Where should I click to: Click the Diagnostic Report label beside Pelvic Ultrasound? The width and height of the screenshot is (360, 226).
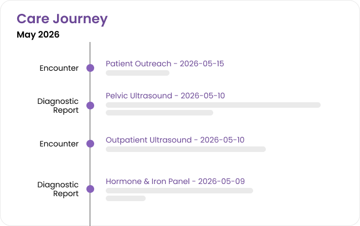58,106
